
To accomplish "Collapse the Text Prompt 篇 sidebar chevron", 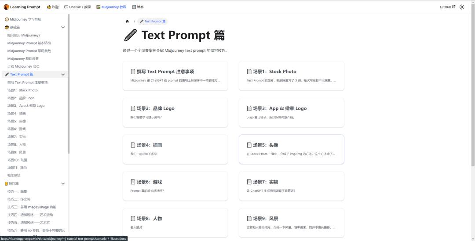I will pyautogui.click(x=63, y=74).
